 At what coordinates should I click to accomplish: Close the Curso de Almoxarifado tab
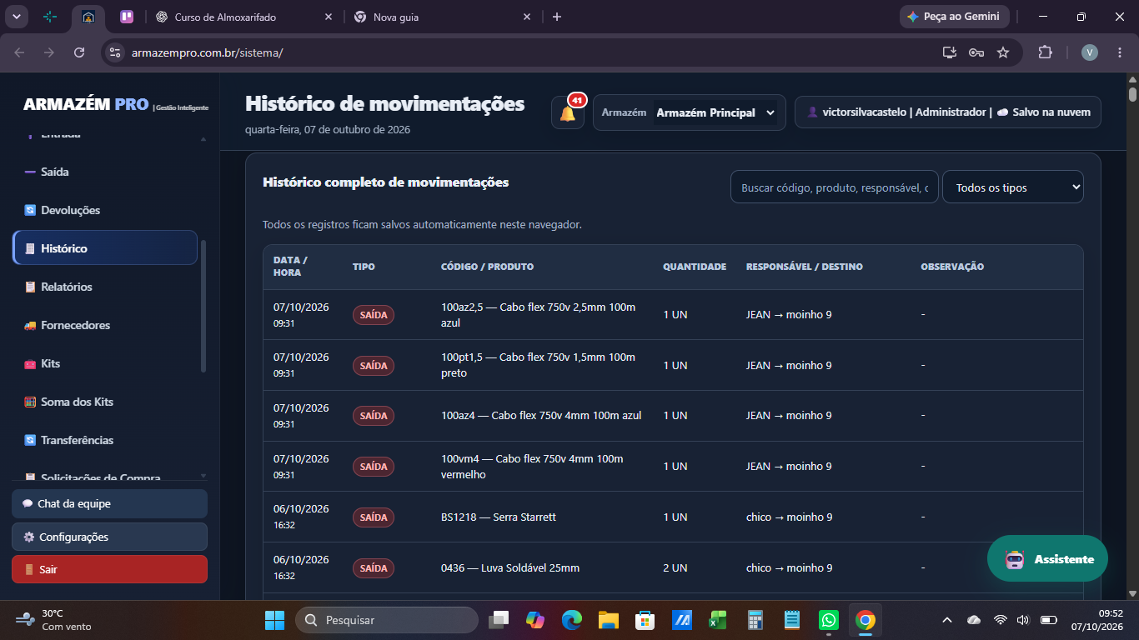[329, 17]
